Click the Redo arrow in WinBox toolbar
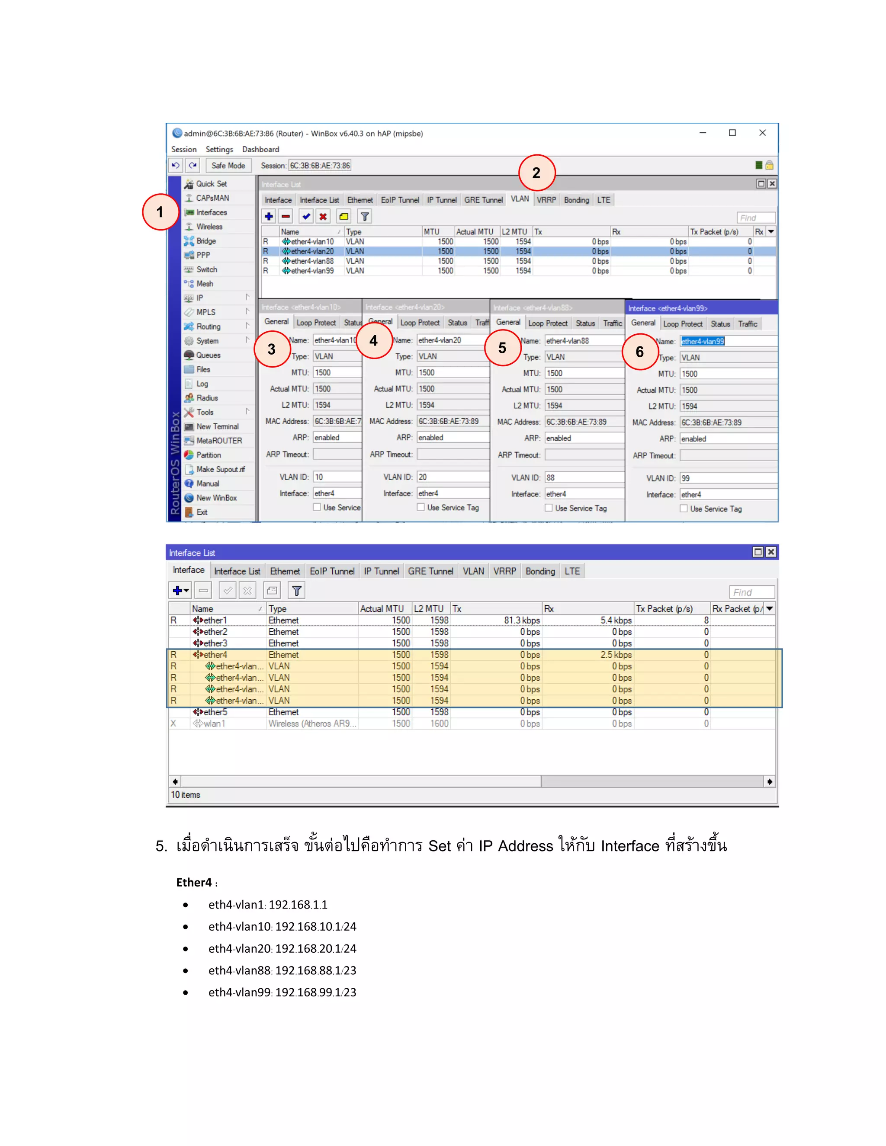 tap(193, 165)
